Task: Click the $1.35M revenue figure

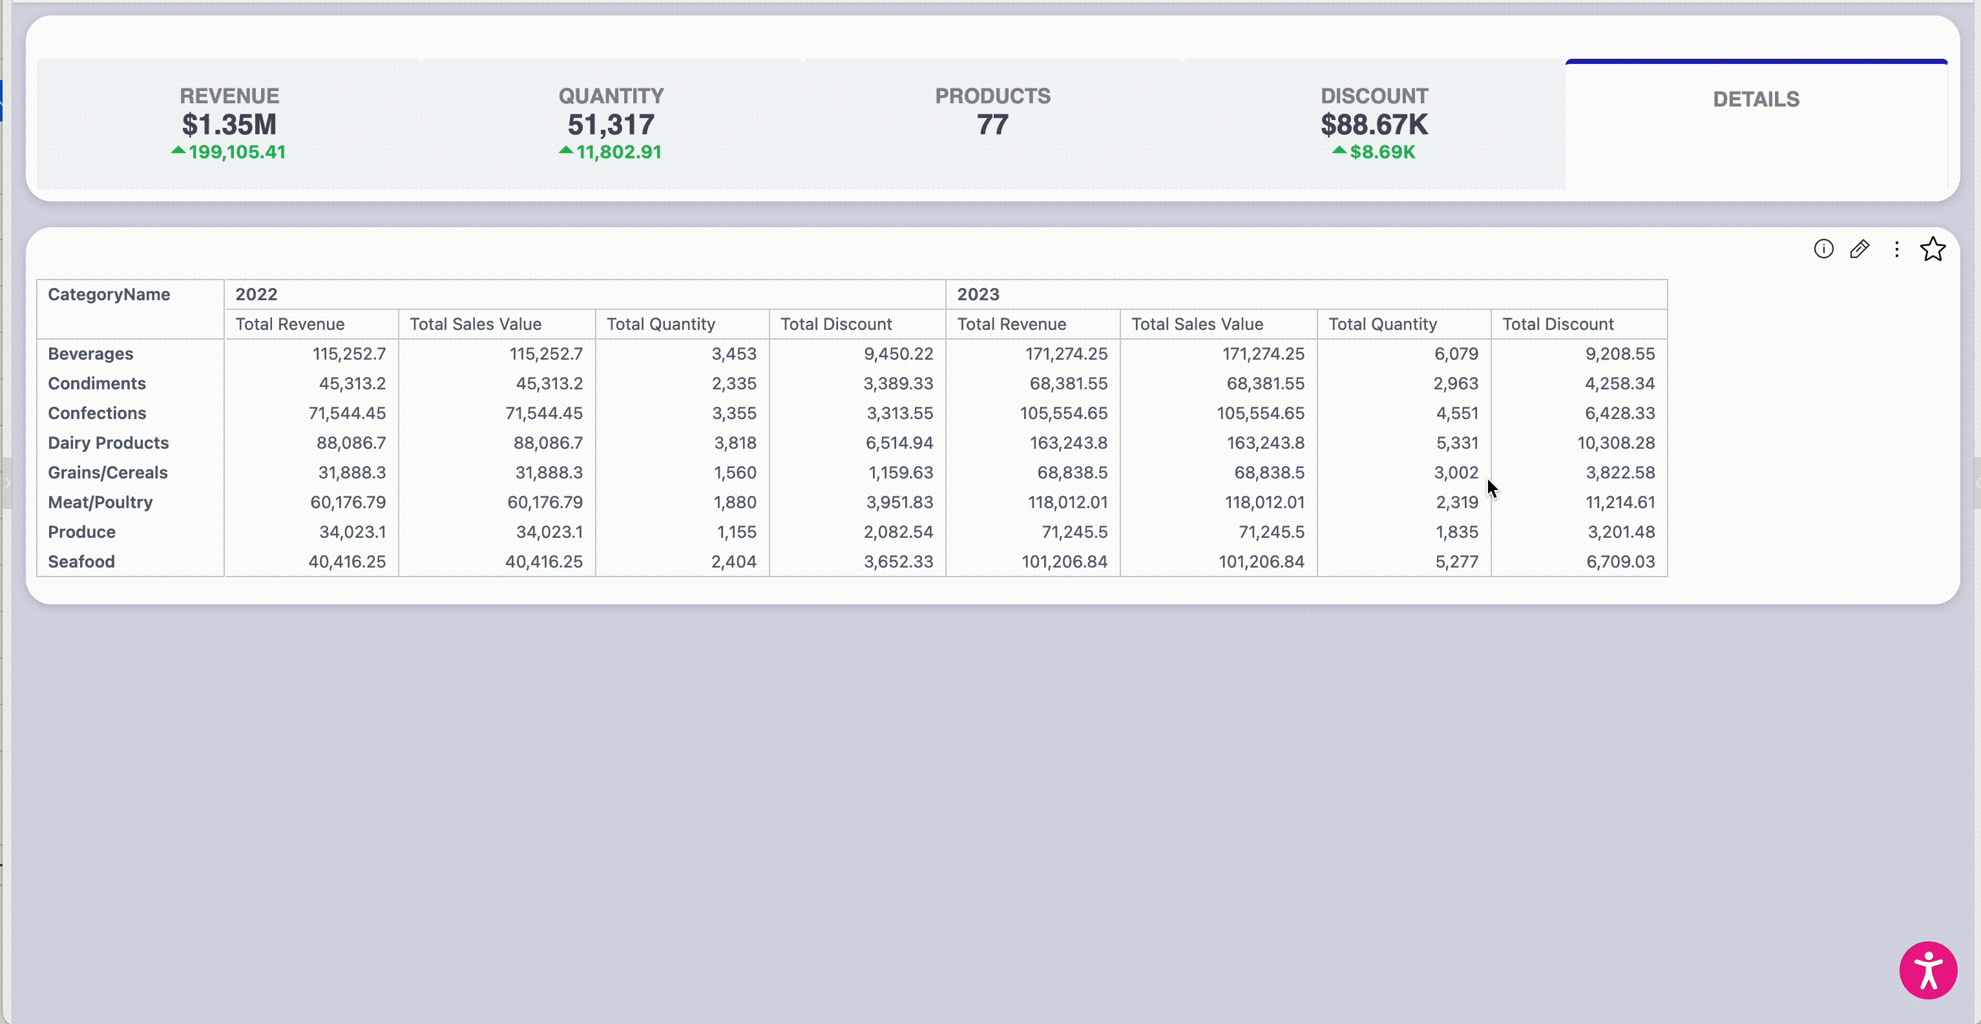Action: 229,125
